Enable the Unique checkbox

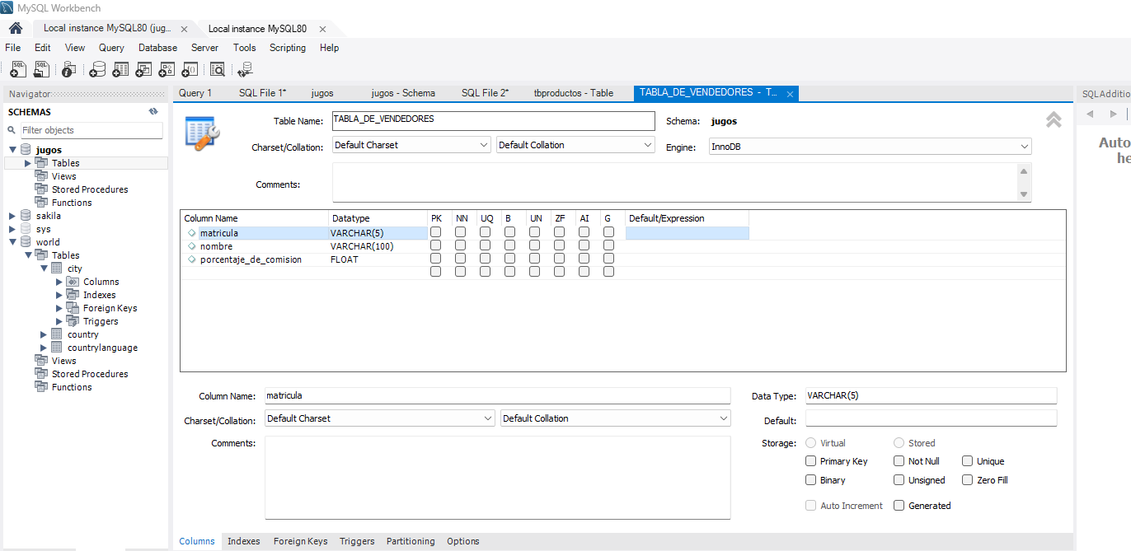(968, 461)
